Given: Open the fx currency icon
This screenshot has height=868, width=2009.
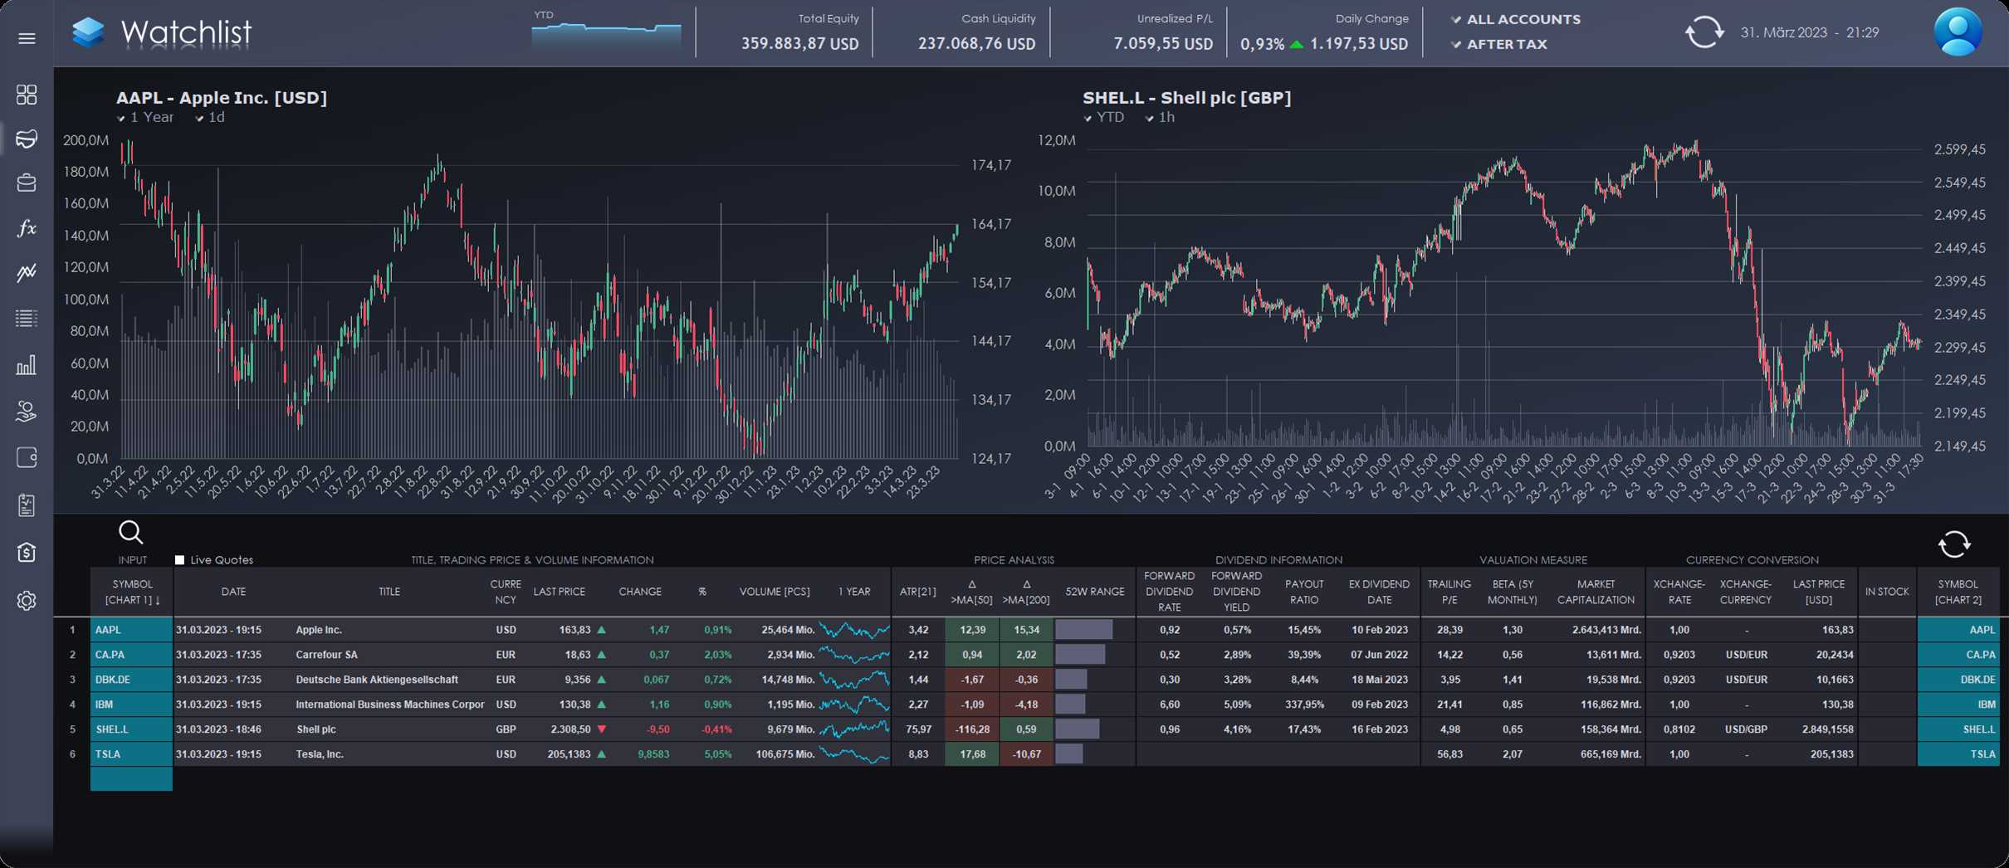Looking at the screenshot, I should pyautogui.click(x=27, y=228).
